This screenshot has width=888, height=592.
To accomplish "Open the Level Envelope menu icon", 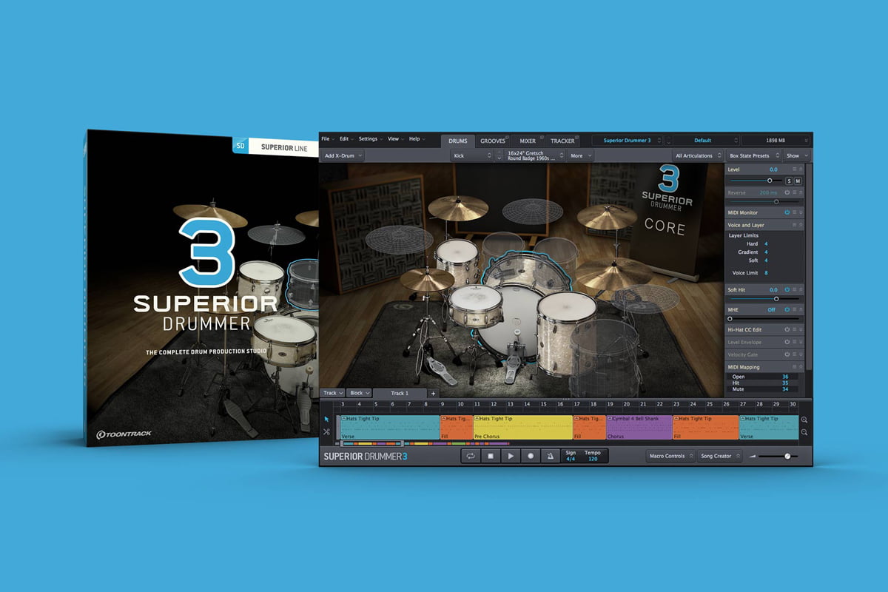I will 794,342.
